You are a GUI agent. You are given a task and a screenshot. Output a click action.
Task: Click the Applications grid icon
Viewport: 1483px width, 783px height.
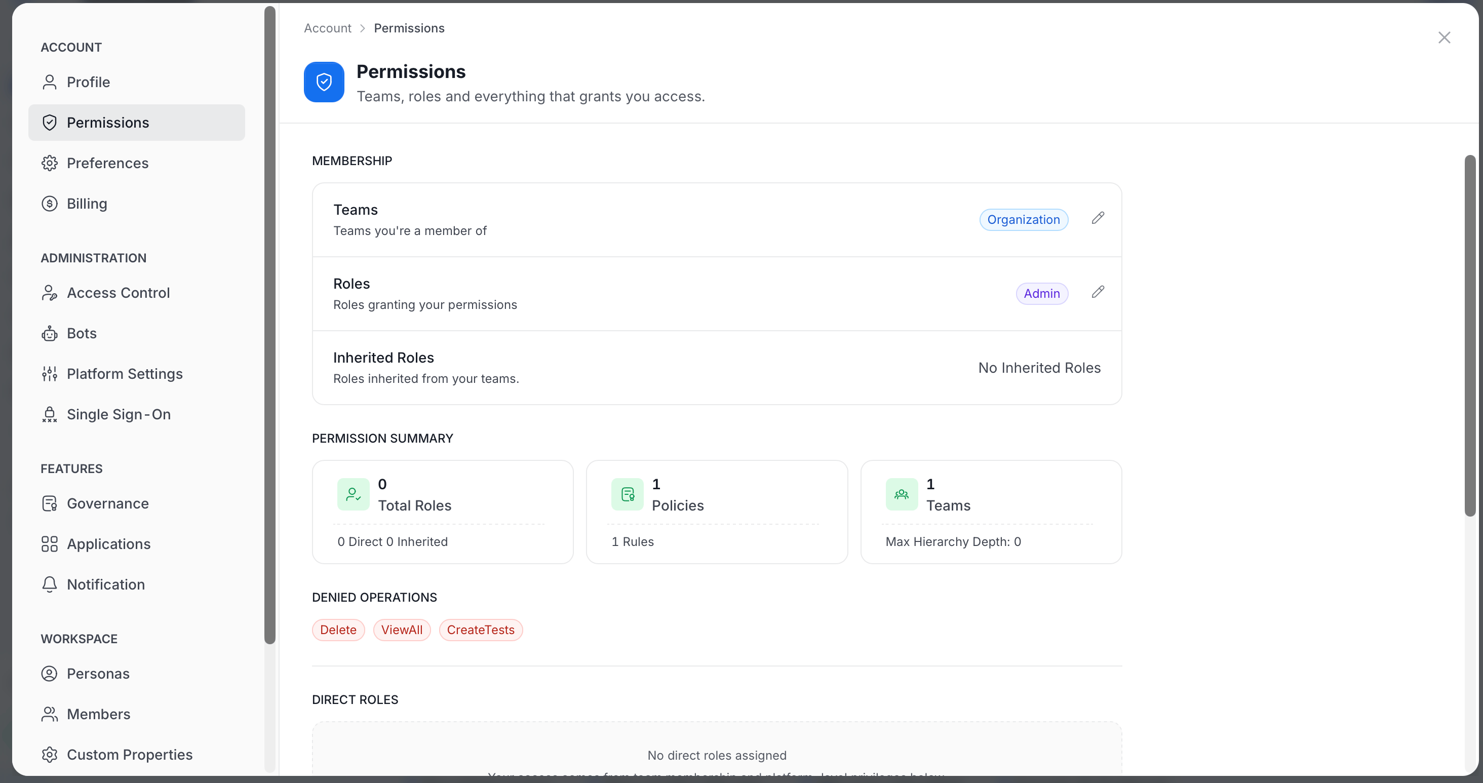point(50,544)
